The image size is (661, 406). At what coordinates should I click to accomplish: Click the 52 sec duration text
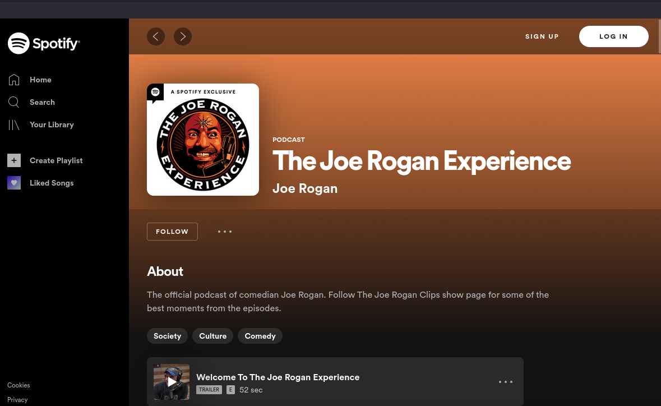pyautogui.click(x=251, y=390)
